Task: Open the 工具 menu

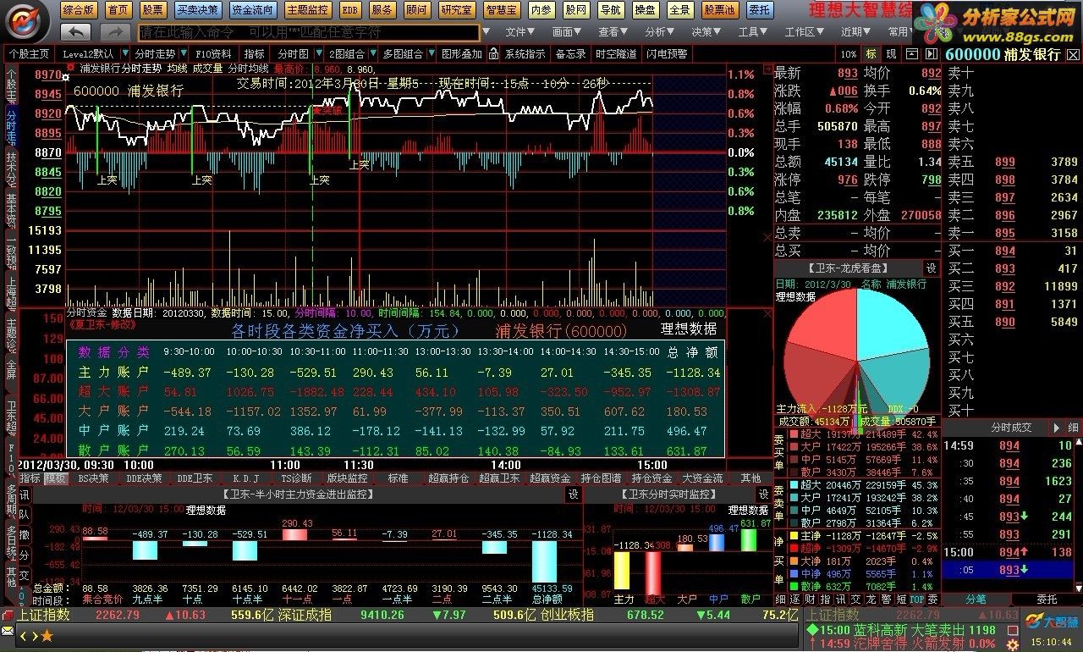Action: [x=752, y=32]
